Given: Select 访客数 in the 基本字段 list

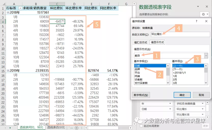Looking at the screenshot, I should (150, 80).
